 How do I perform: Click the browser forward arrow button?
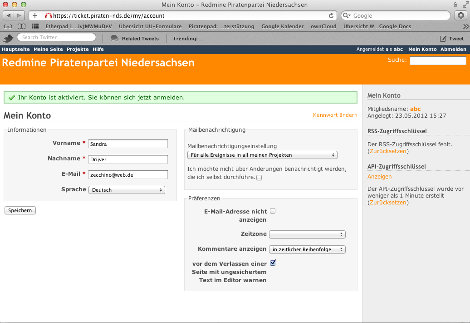[x=20, y=15]
